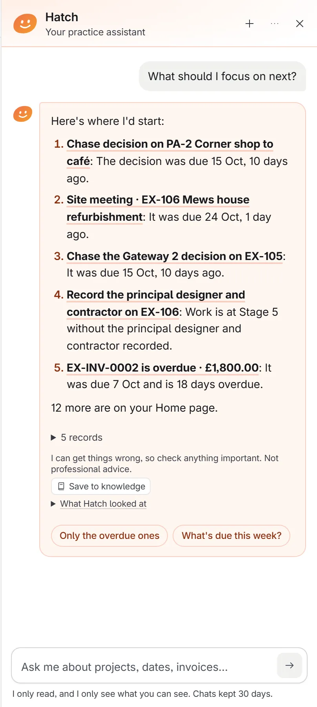Open the three-dot more options menu
Viewport: 317px width, 707px height.
click(x=275, y=24)
